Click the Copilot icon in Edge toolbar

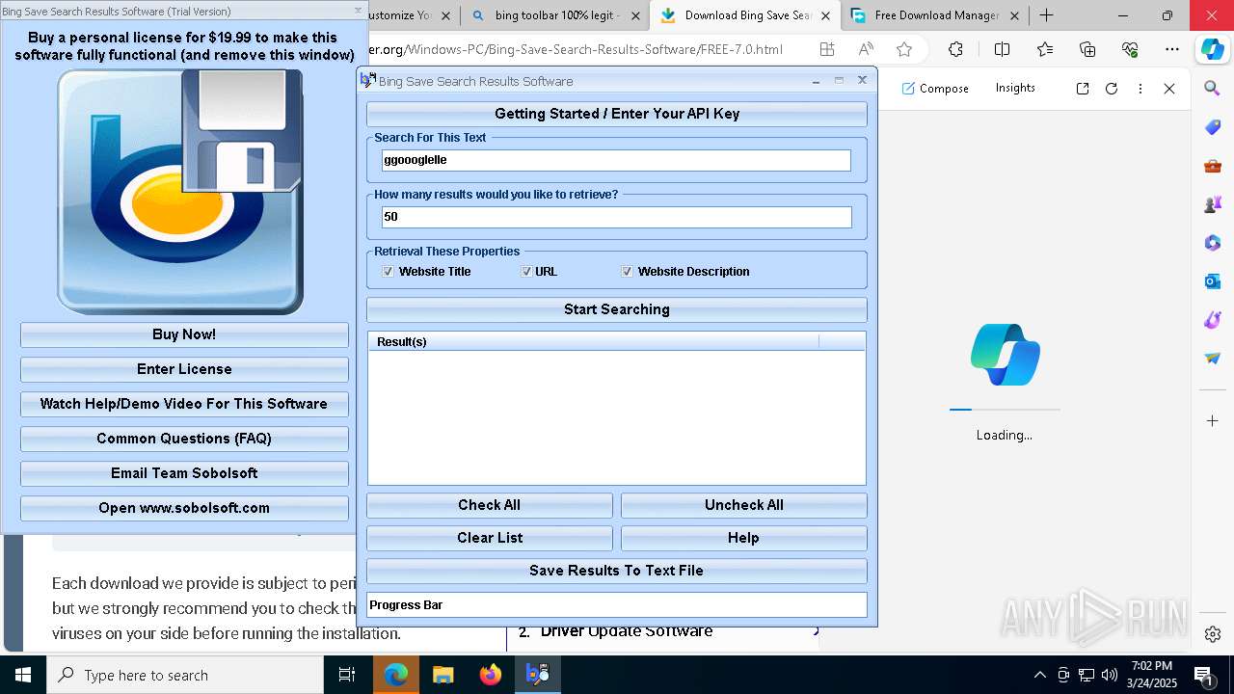point(1212,49)
